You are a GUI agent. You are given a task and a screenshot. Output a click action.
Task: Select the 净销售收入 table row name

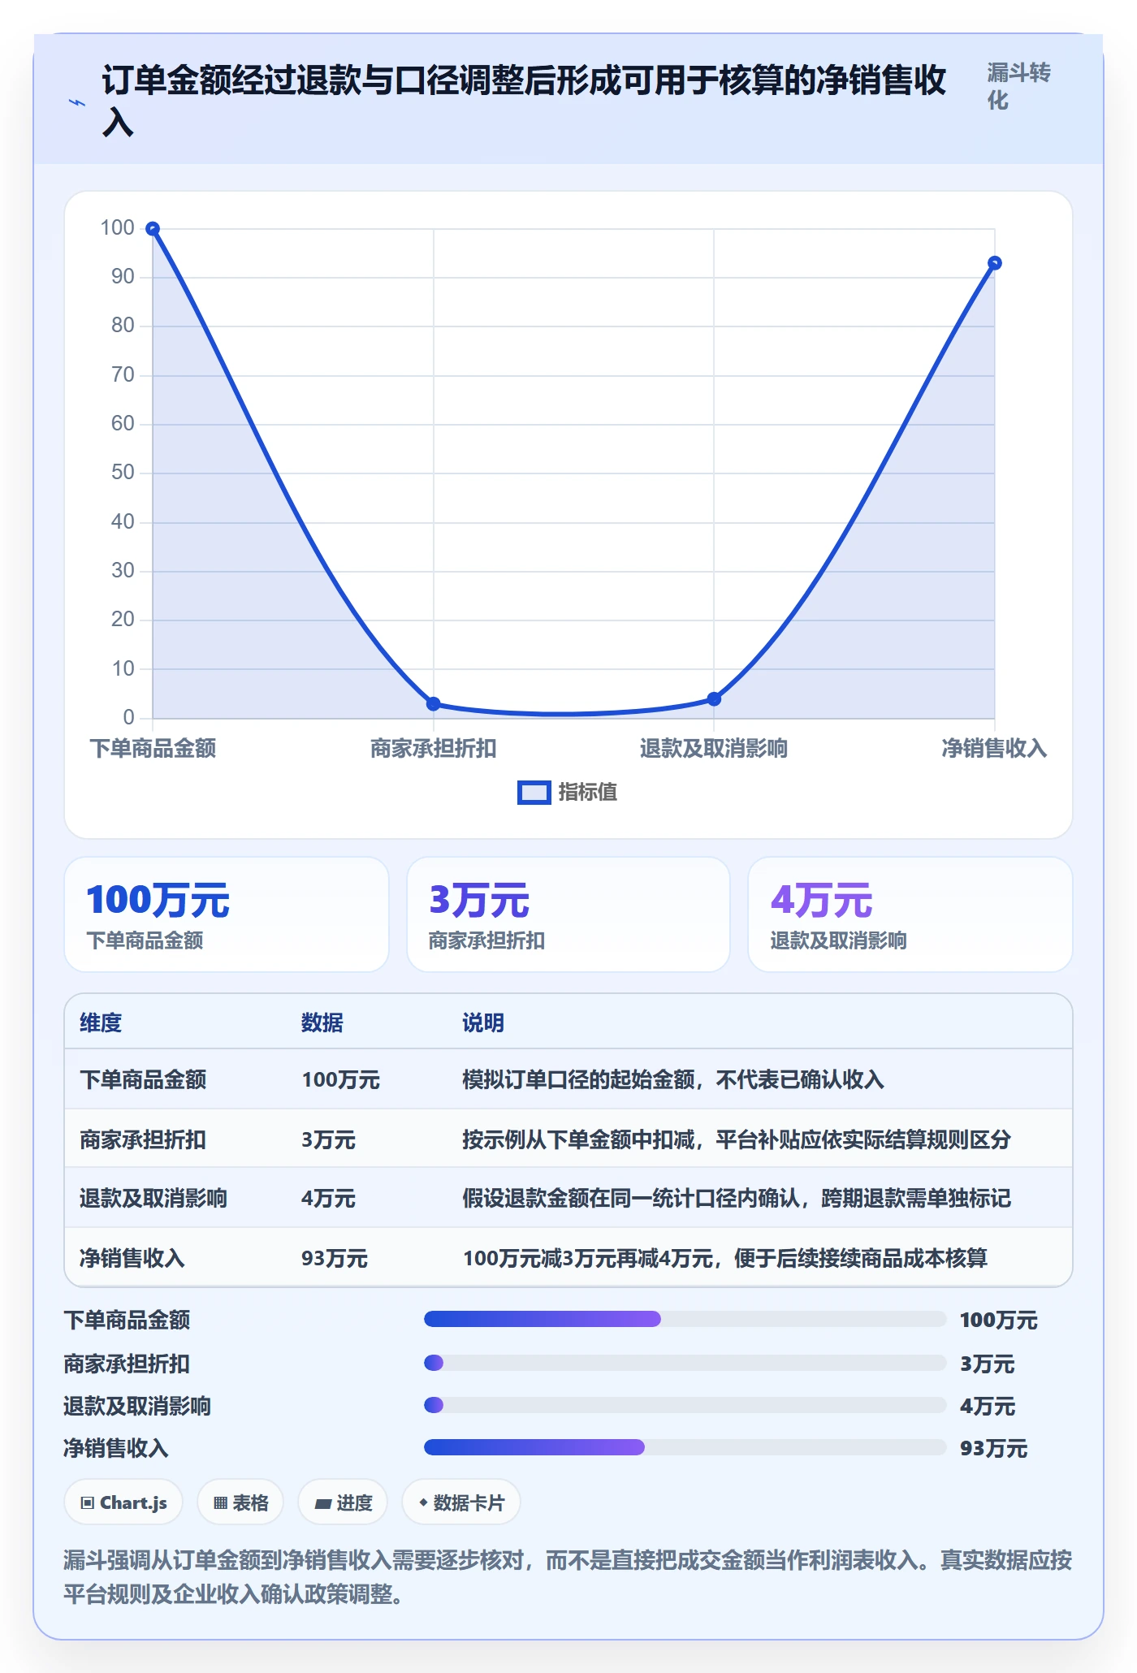coord(132,1258)
